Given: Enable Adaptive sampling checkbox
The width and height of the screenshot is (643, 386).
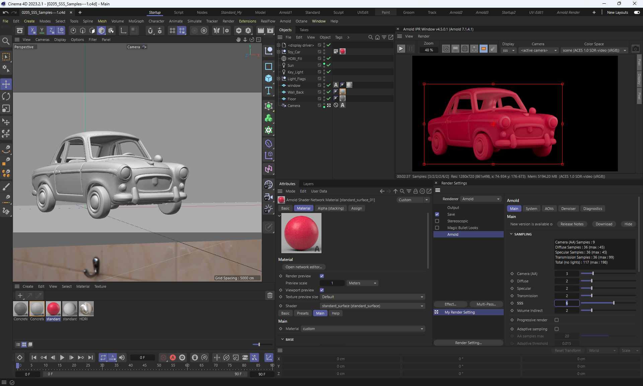Looking at the screenshot, I should (557, 329).
